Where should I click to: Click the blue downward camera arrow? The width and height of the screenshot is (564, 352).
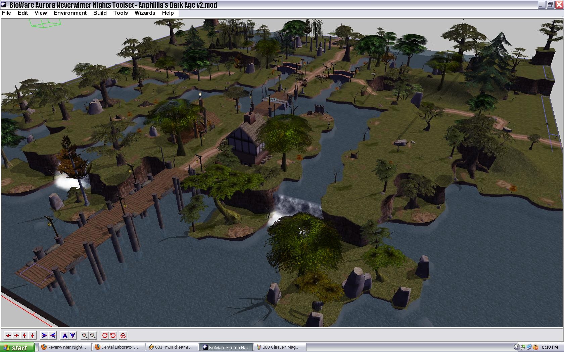pyautogui.click(x=73, y=335)
